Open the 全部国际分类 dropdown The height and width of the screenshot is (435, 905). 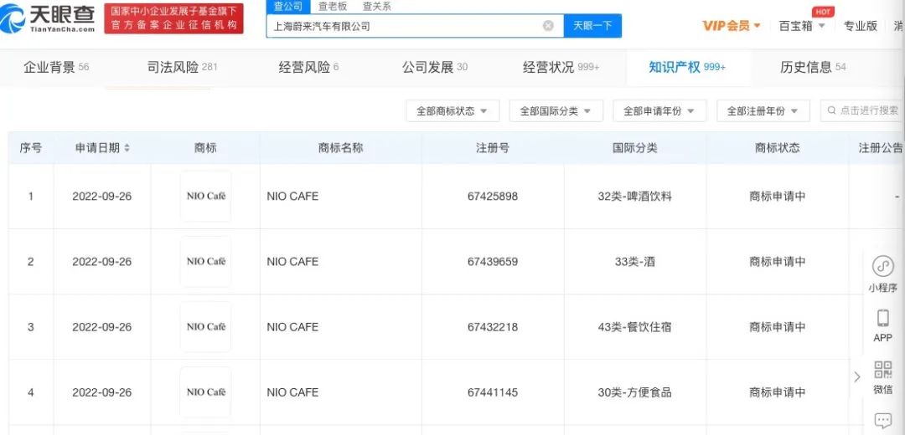pyautogui.click(x=556, y=111)
